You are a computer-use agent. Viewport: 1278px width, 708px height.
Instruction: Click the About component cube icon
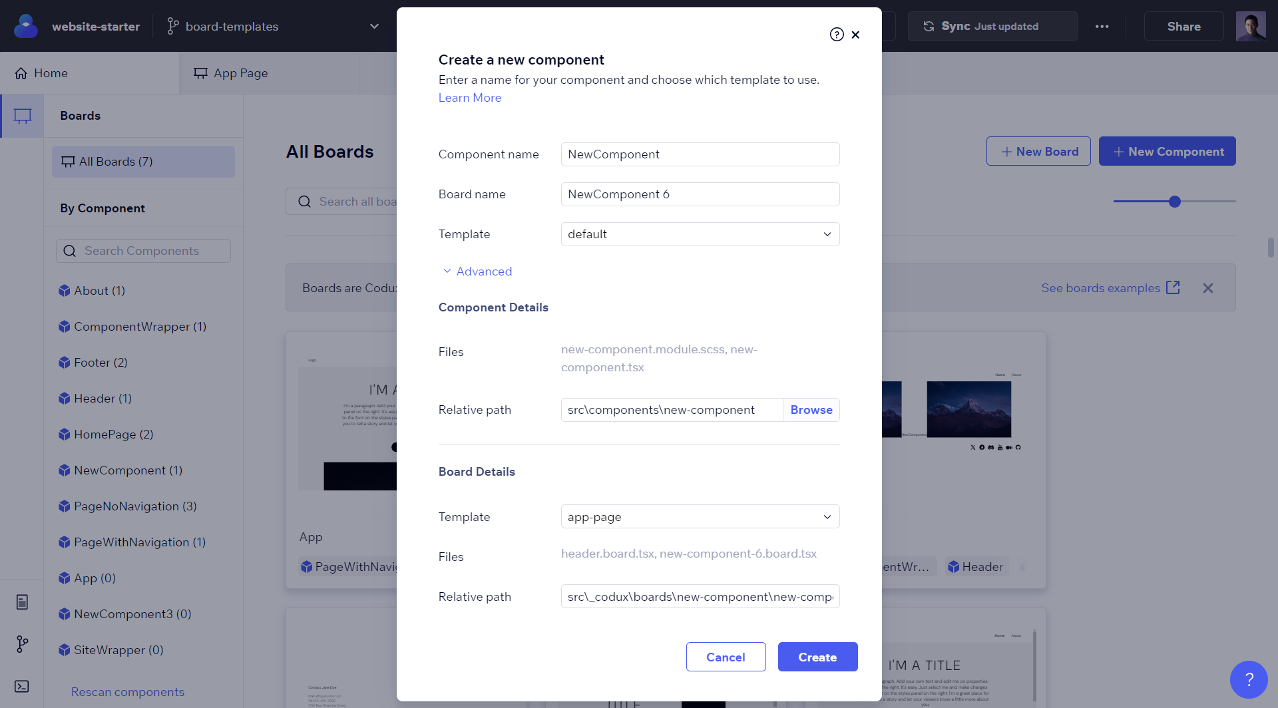point(64,291)
